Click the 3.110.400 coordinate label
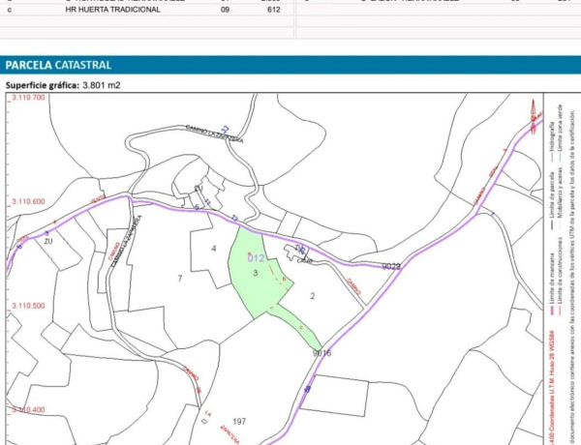The width and height of the screenshot is (581, 445). tap(27, 410)
